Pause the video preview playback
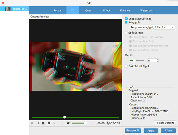Viewport: 178px width, 135px height. pyautogui.click(x=38, y=123)
